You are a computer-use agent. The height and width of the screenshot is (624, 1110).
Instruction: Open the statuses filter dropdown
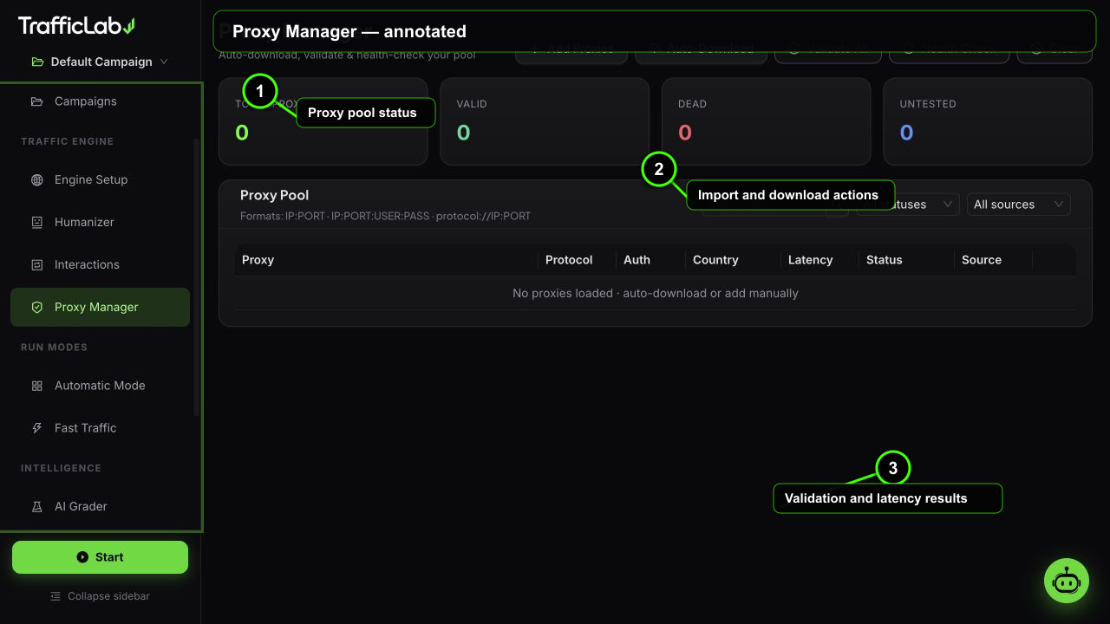[907, 205]
